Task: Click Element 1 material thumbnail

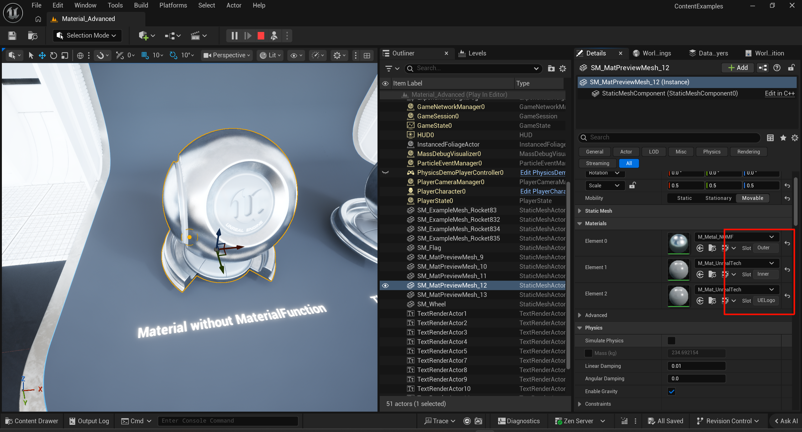Action: (x=679, y=269)
